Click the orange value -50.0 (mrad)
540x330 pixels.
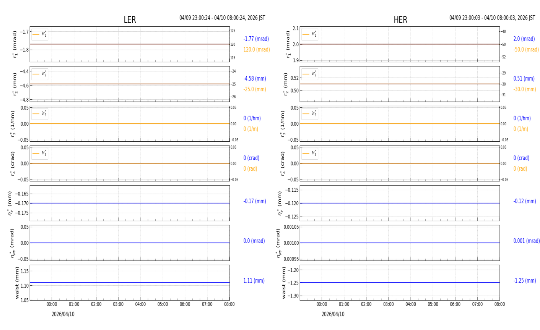pyautogui.click(x=526, y=50)
